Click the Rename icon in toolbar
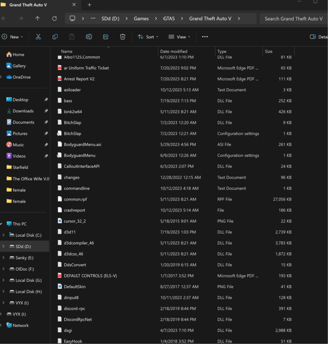 [89, 37]
